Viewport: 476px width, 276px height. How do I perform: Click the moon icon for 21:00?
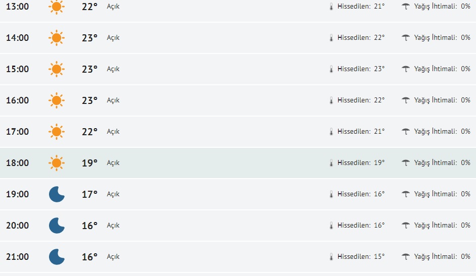pos(57,257)
